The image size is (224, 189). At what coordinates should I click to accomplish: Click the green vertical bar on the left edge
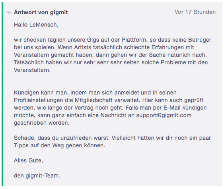2,94
